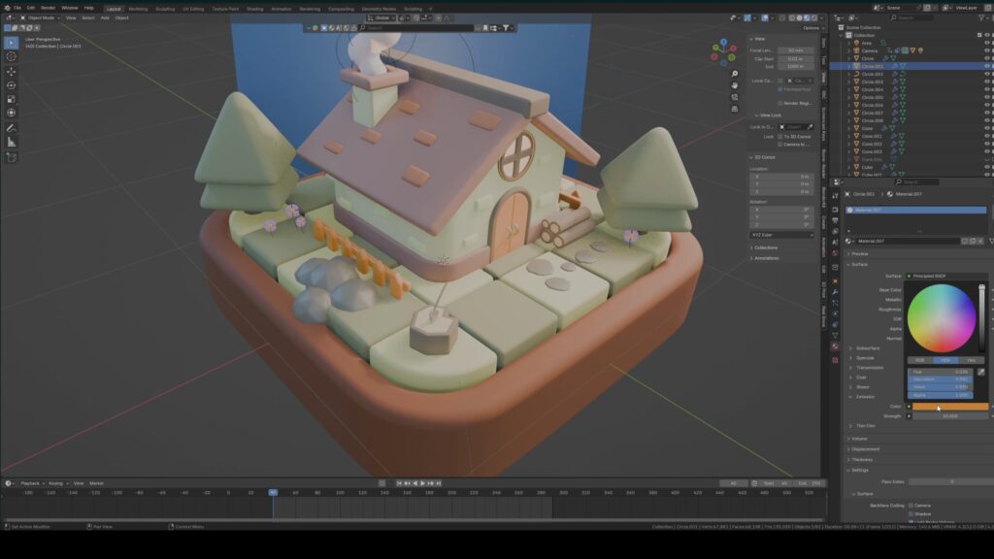Screen dimensions: 994x559
Task: Click the orange Emission Color swatch
Action: [x=949, y=407]
